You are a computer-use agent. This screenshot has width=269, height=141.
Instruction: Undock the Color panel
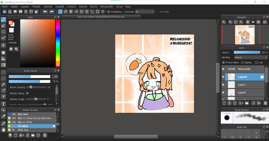[x=55, y=17]
